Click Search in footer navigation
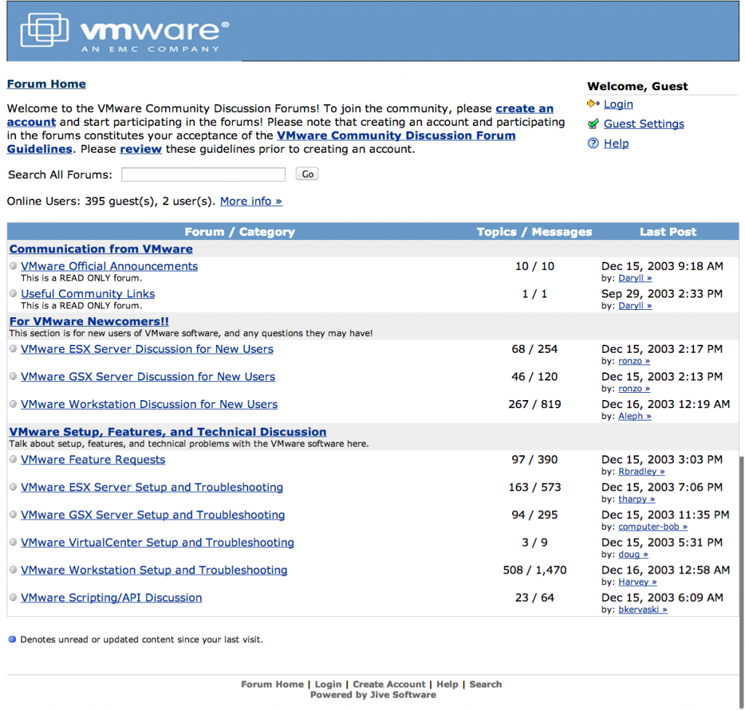 [x=485, y=685]
